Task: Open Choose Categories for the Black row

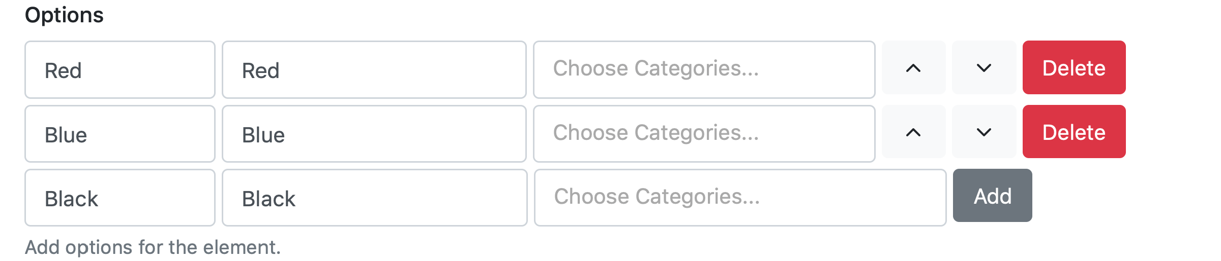Action: (740, 198)
